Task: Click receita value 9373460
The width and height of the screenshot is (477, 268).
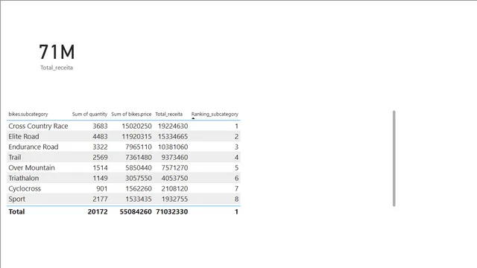Action: click(x=174, y=157)
